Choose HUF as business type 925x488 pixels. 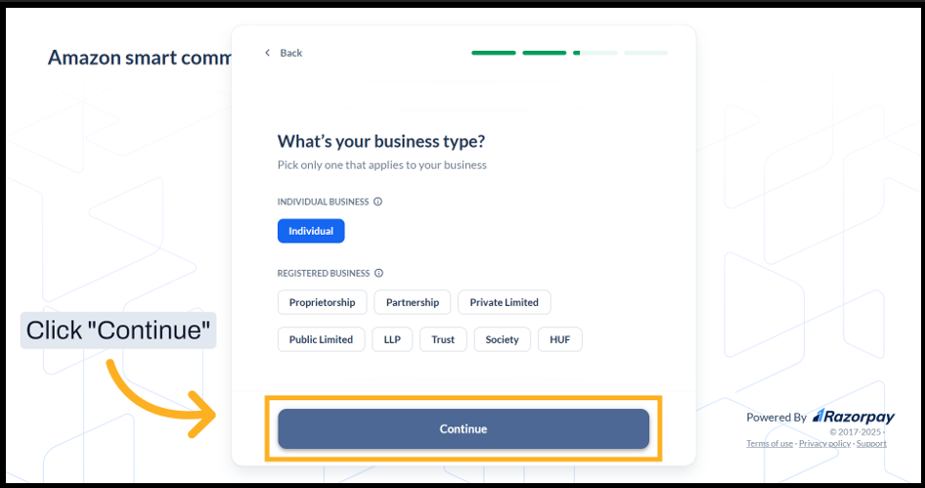(x=559, y=340)
